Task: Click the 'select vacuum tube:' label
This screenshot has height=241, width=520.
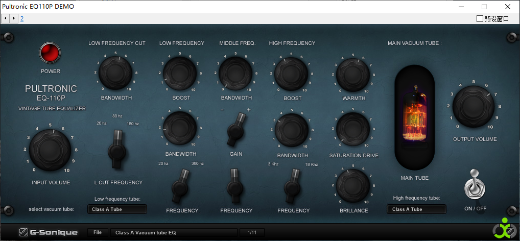Action: (52, 209)
